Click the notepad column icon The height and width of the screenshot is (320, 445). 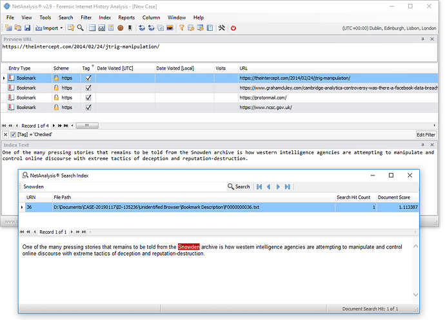point(111,28)
